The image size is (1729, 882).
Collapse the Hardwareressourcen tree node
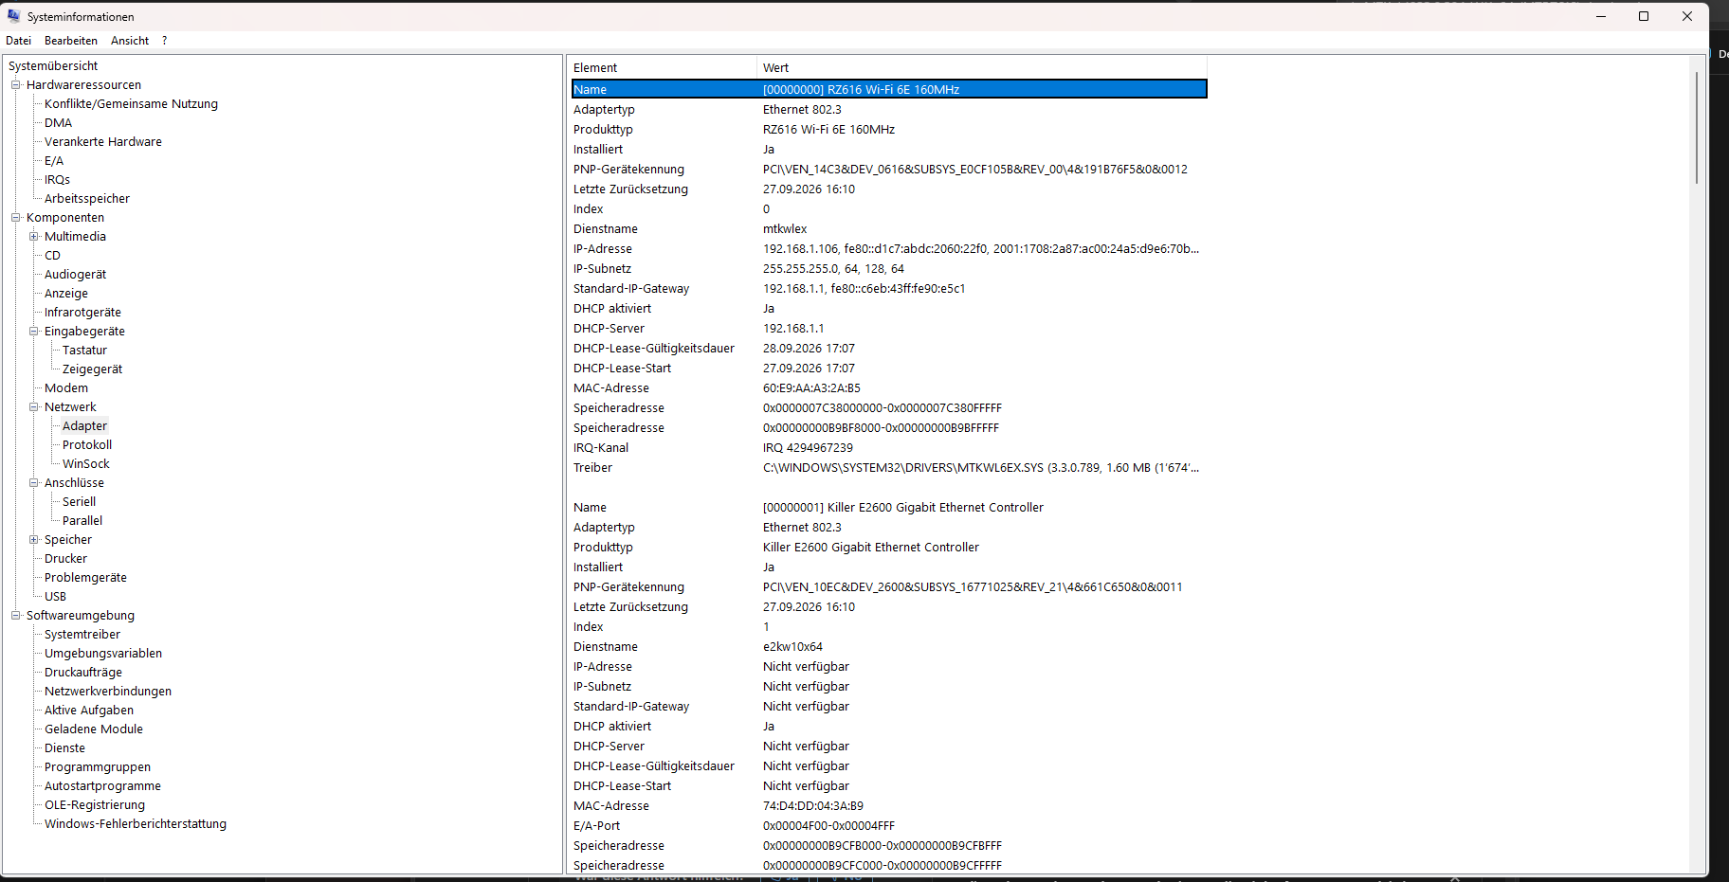pyautogui.click(x=15, y=85)
